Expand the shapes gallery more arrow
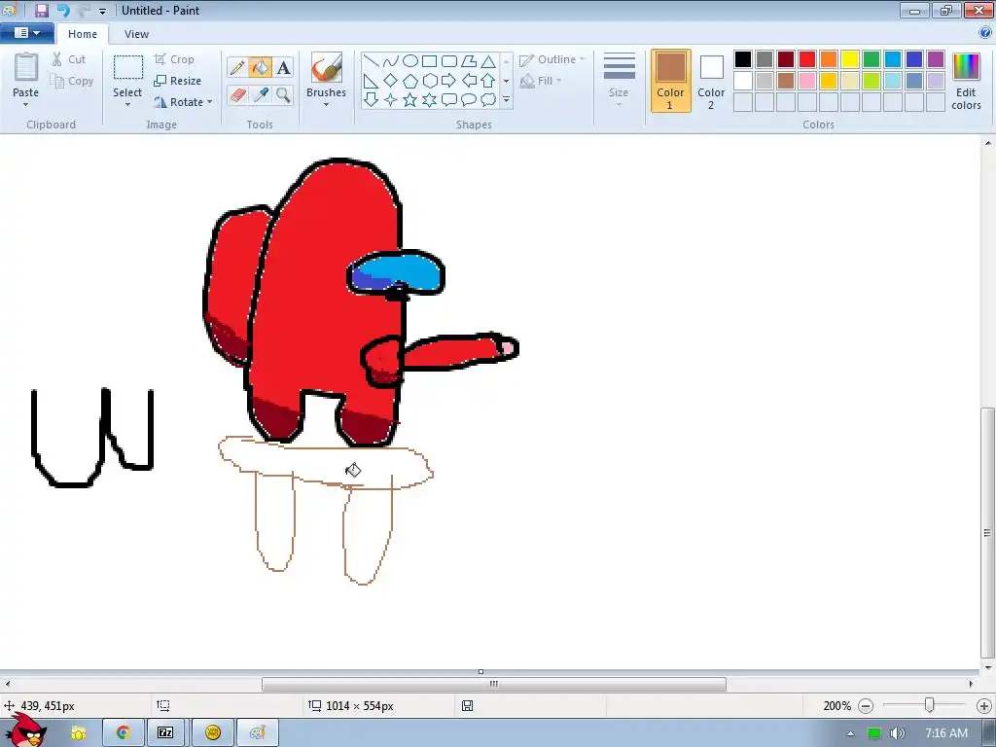This screenshot has height=747, width=996. coord(506,100)
